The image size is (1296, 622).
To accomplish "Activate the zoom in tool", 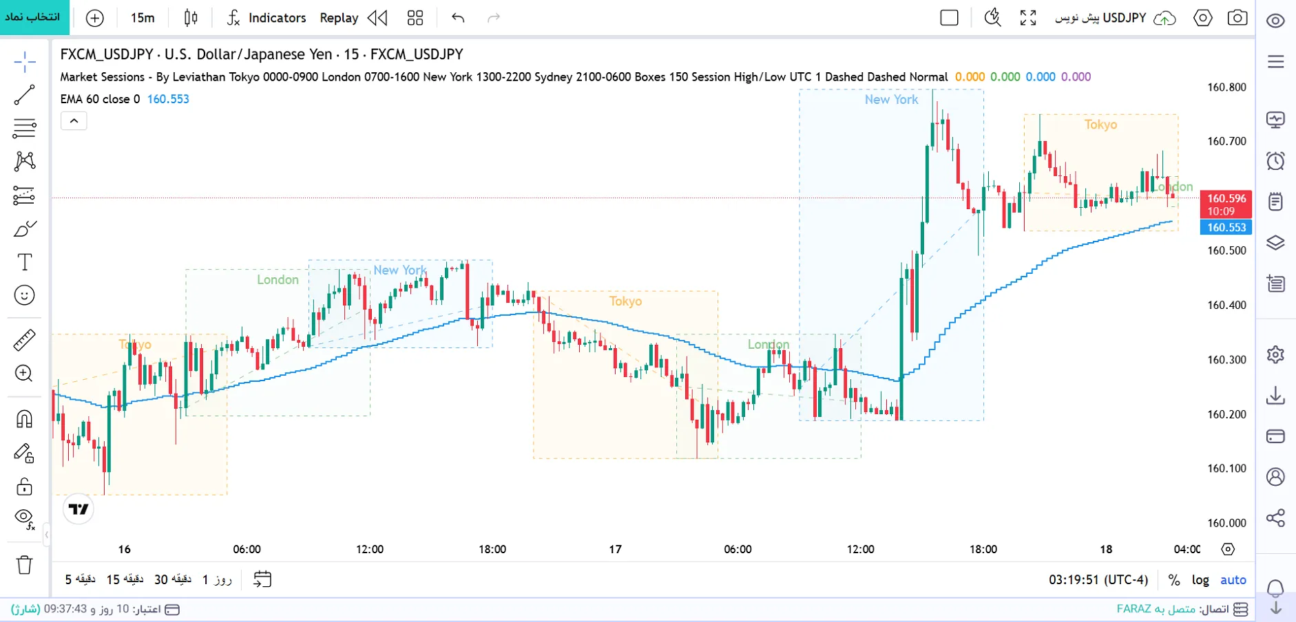I will (x=24, y=373).
